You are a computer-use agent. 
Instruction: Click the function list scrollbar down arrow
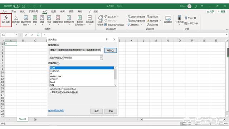coord(115,85)
